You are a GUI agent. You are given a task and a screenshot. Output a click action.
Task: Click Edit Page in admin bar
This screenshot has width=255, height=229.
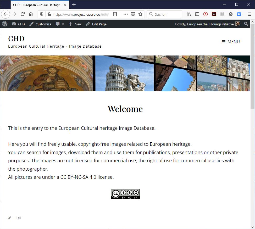96,24
